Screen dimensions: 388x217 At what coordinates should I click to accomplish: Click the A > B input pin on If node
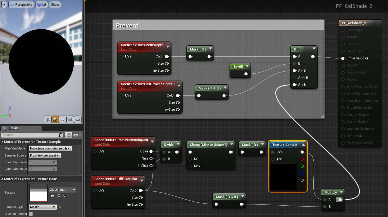(294, 71)
